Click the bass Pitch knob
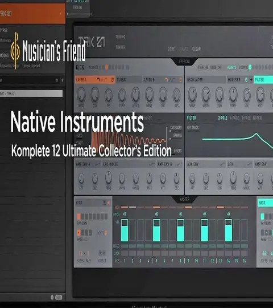 pyautogui.click(x=233, y=95)
